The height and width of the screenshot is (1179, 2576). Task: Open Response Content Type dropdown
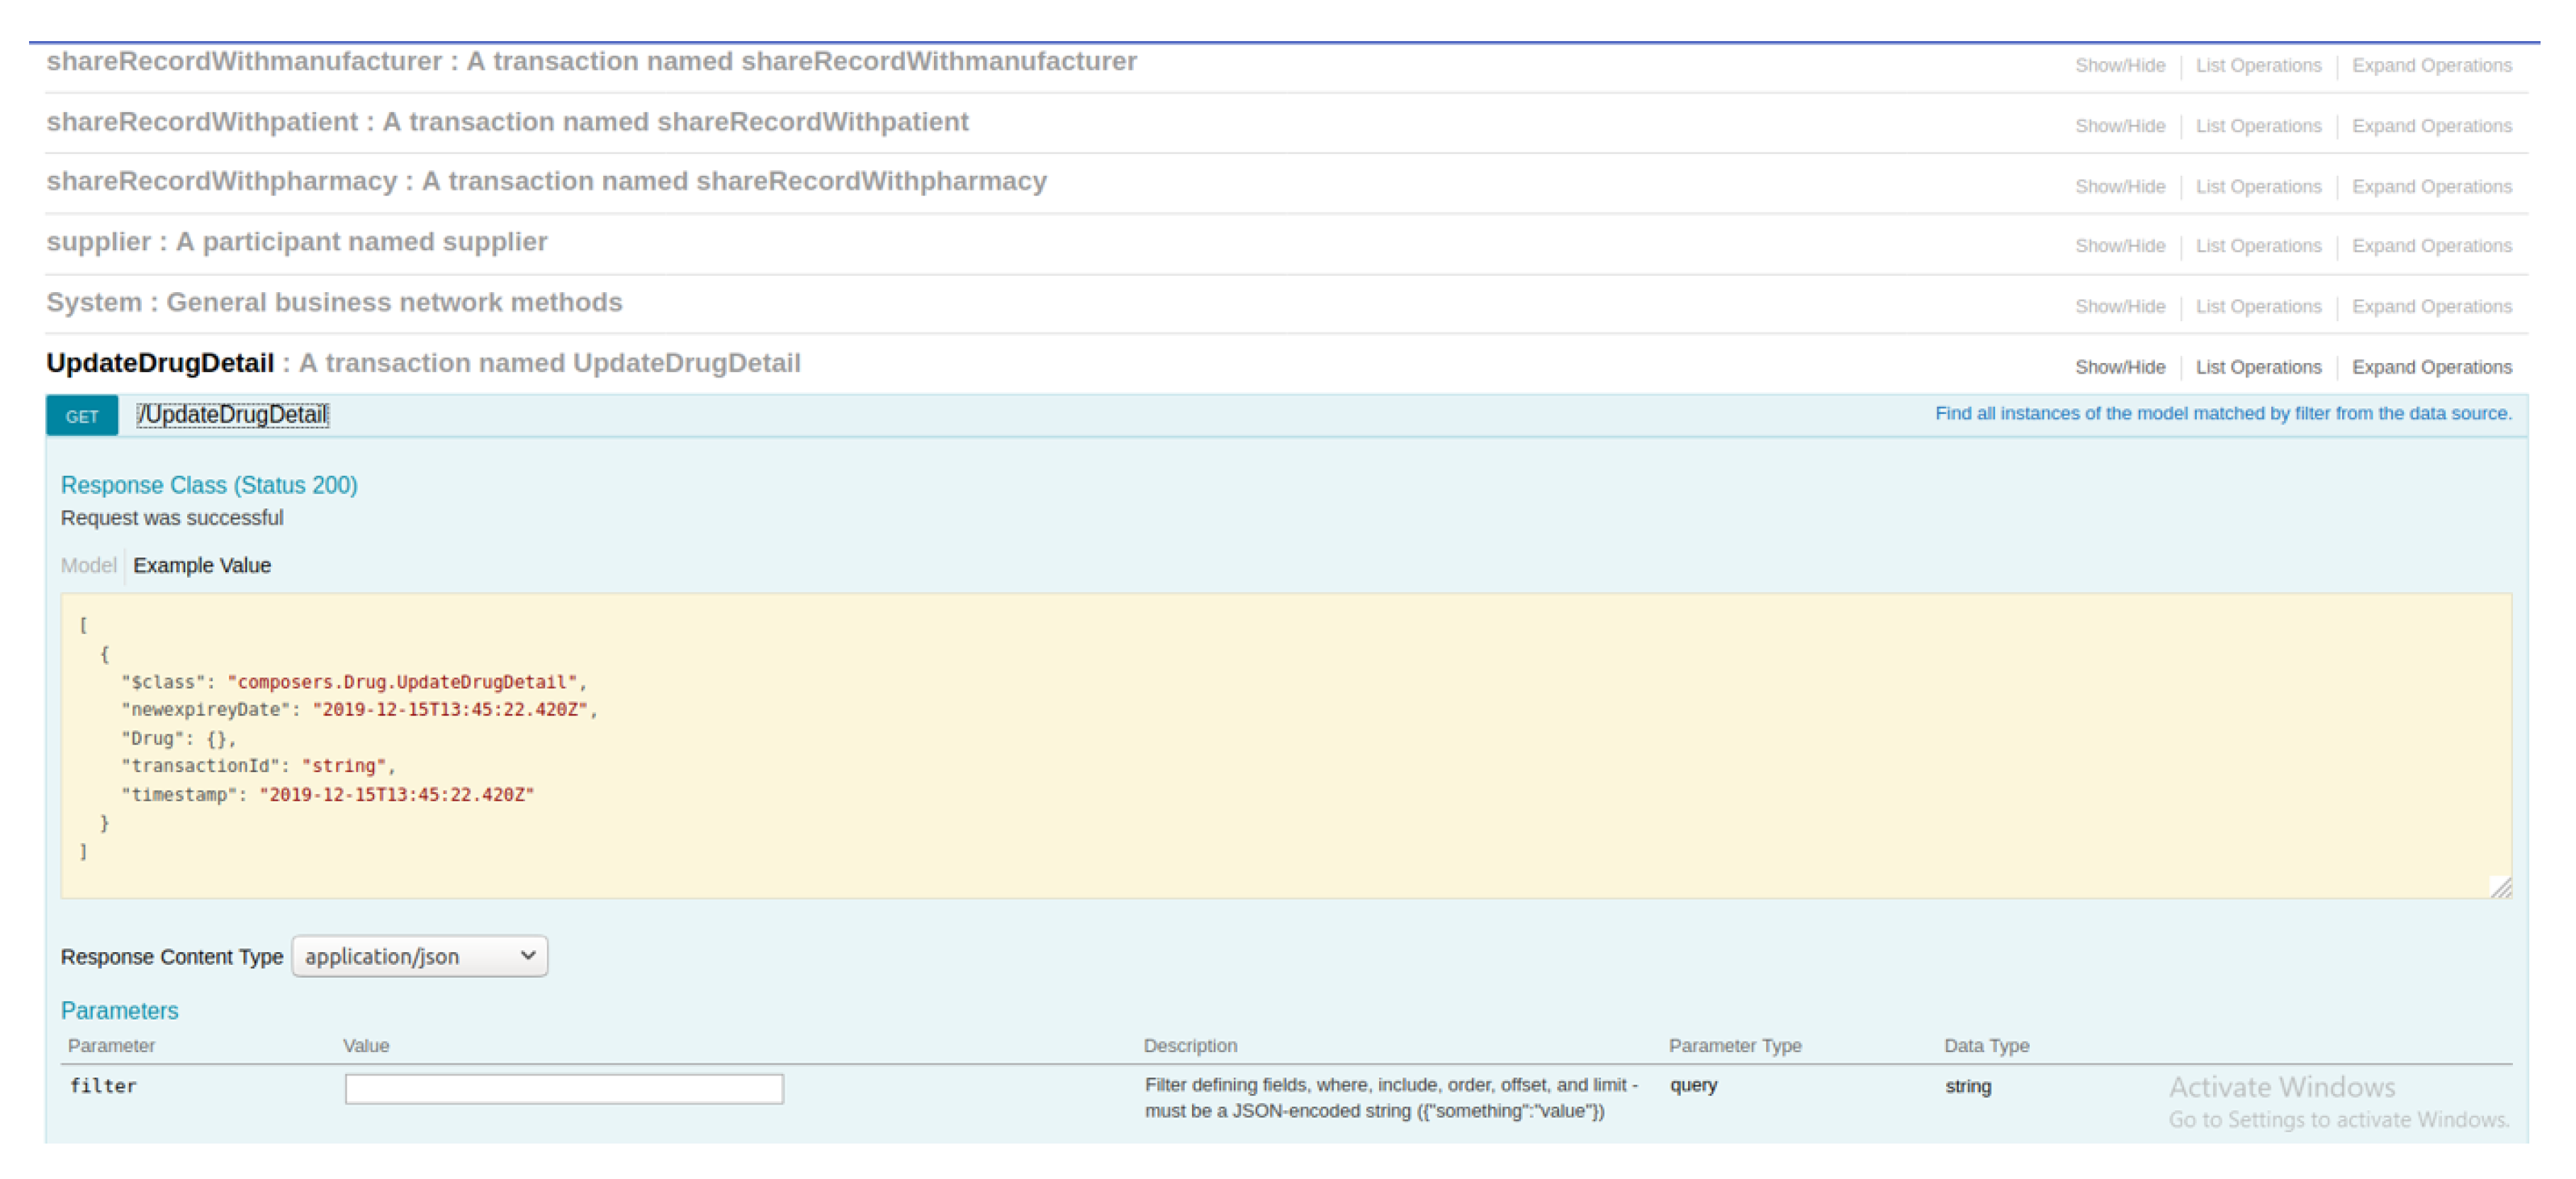click(x=419, y=956)
